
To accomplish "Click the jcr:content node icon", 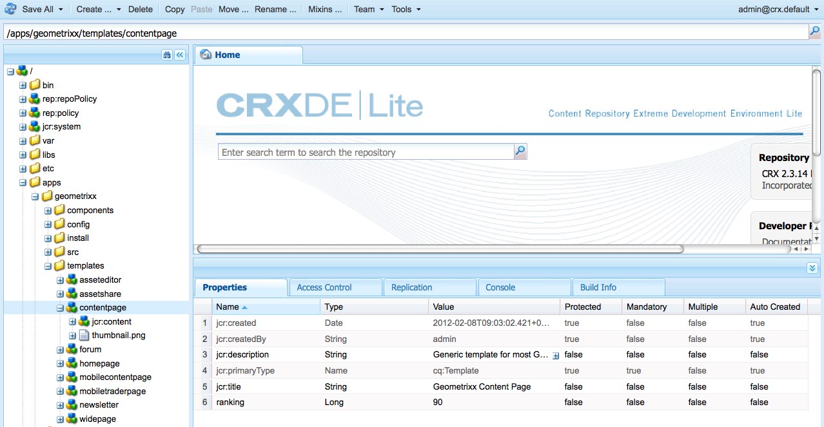I will click(84, 321).
